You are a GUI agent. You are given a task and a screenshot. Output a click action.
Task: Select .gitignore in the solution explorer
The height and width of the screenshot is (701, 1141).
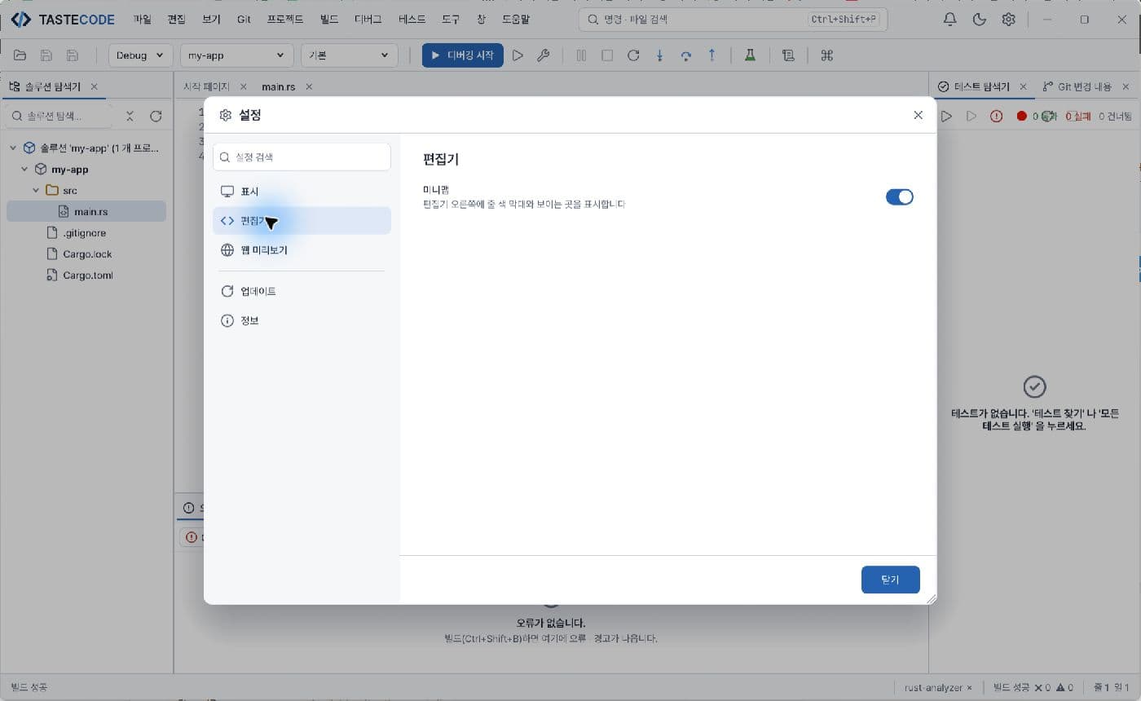click(x=86, y=233)
